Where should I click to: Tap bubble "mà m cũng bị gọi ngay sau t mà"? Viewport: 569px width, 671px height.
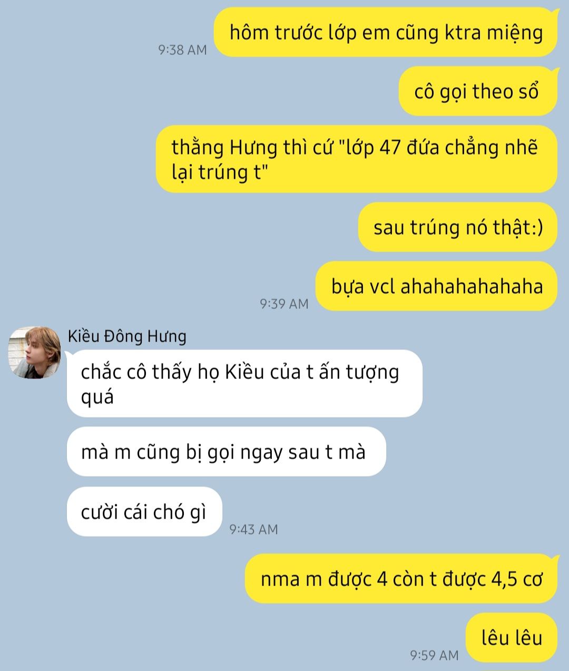[226, 452]
